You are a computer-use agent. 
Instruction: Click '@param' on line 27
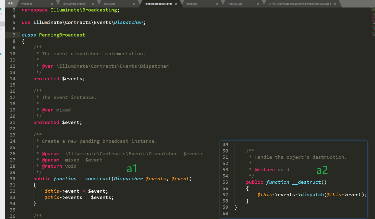[x=50, y=160]
